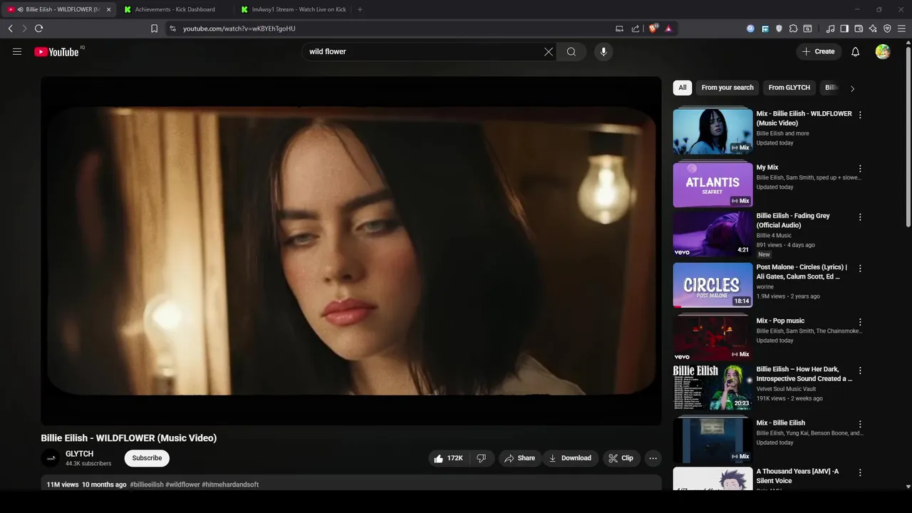Screen dimensions: 912x513
Task: Open Mix - Billie Eilish Yung Kai title
Action: pos(780,423)
